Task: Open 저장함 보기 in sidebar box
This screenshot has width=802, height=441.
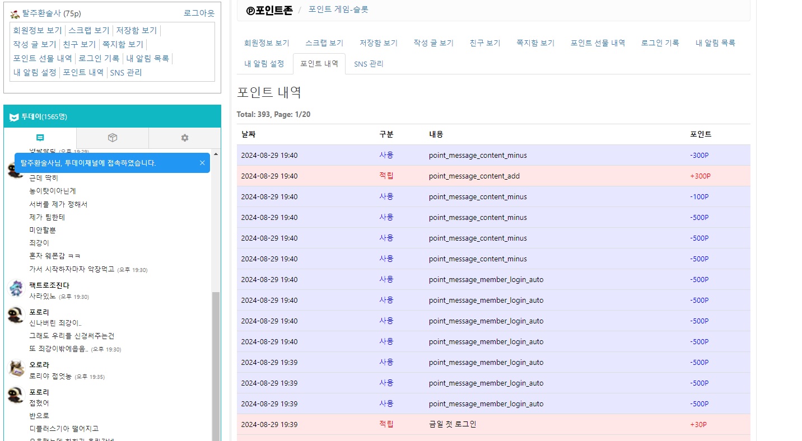Action: [x=137, y=30]
